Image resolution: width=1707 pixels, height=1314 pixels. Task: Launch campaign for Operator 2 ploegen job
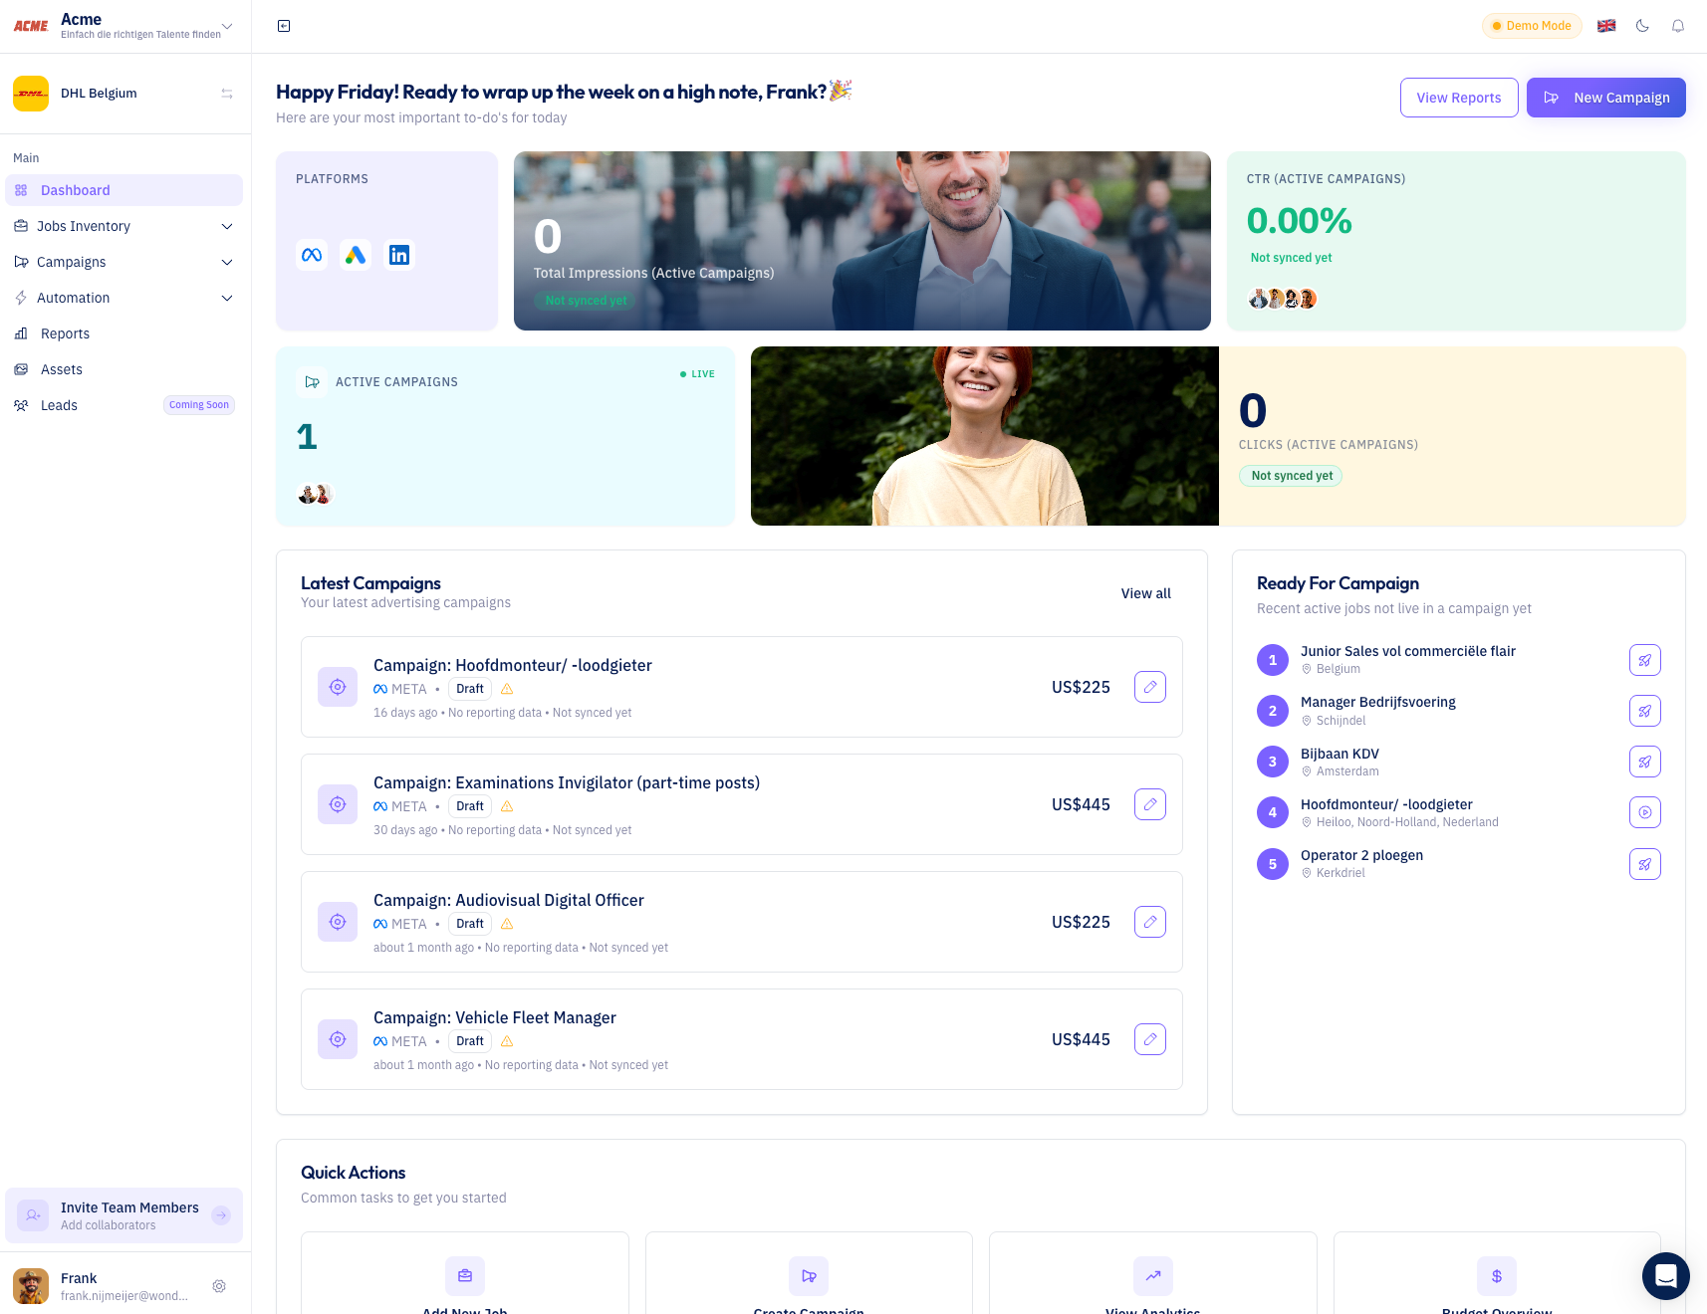click(x=1645, y=864)
